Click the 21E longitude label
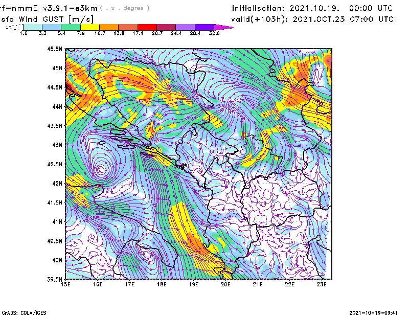409x316 pixels. point(258,284)
